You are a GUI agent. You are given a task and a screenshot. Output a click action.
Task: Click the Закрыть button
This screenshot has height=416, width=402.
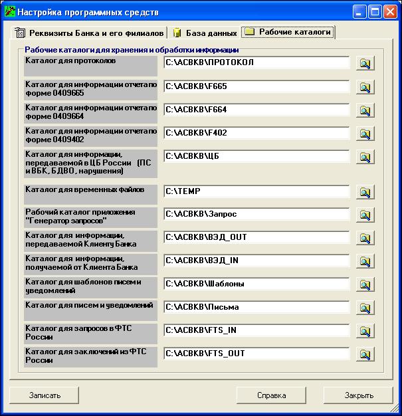pyautogui.click(x=358, y=395)
